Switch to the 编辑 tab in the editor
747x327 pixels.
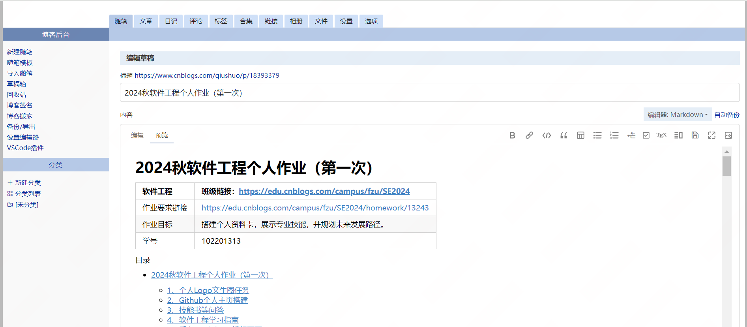pyautogui.click(x=137, y=135)
